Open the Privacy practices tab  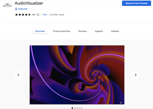[x=61, y=31]
